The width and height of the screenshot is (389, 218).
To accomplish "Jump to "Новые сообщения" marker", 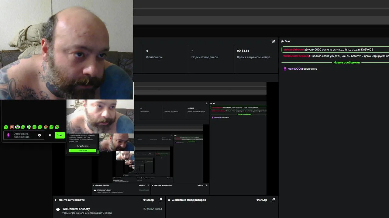I will (346, 62).
